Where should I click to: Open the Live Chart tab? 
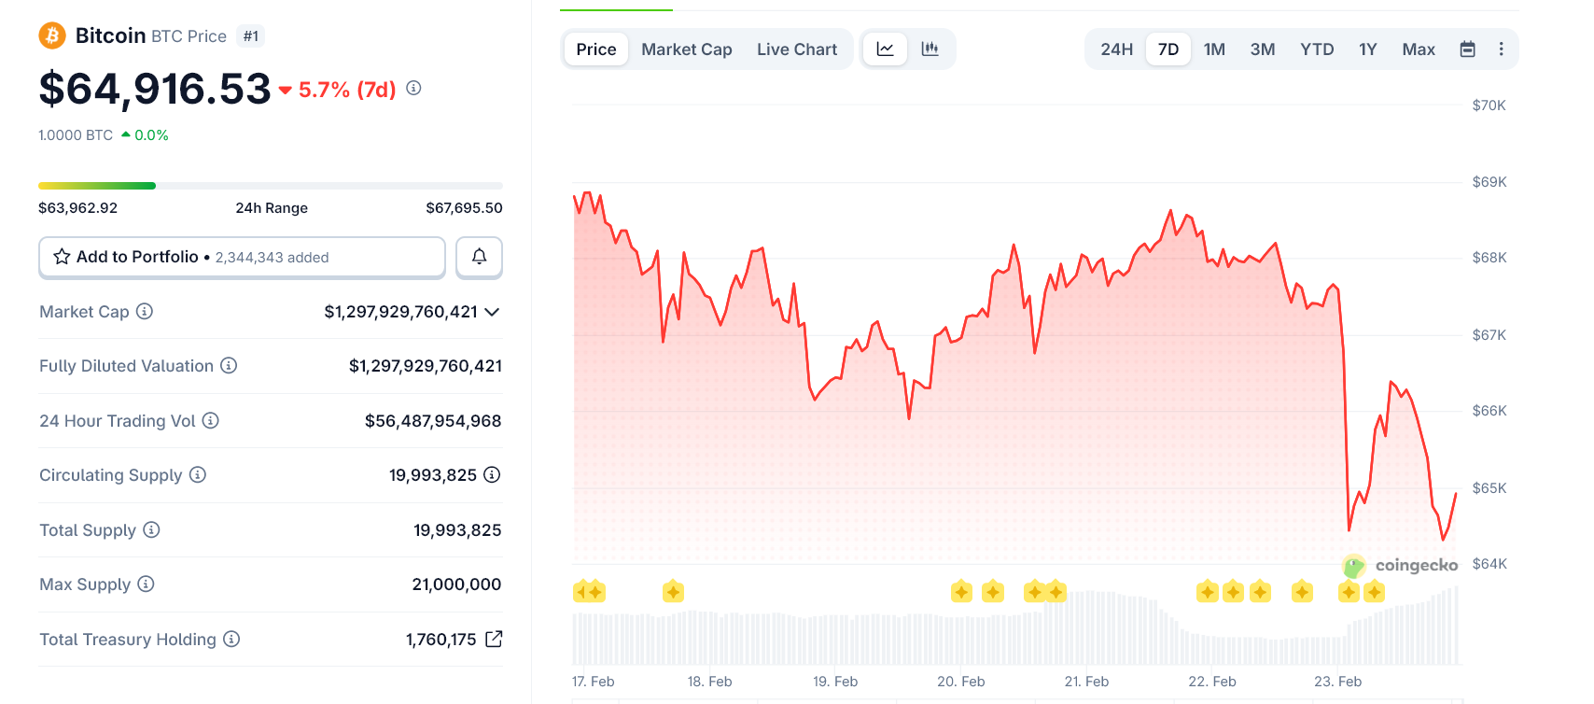click(x=797, y=49)
